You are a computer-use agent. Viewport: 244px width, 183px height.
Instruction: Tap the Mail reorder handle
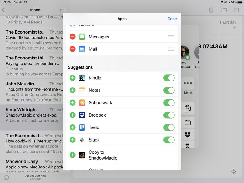(171, 49)
